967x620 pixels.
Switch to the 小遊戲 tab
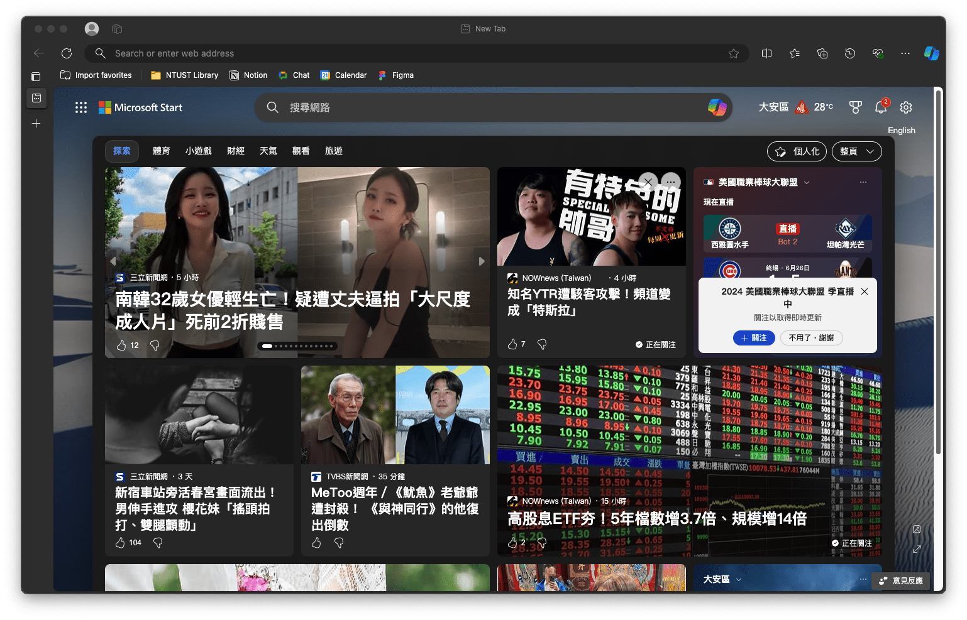click(x=199, y=151)
